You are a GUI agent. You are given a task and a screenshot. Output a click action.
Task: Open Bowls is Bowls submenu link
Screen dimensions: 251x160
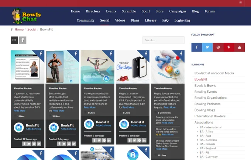(205, 85)
